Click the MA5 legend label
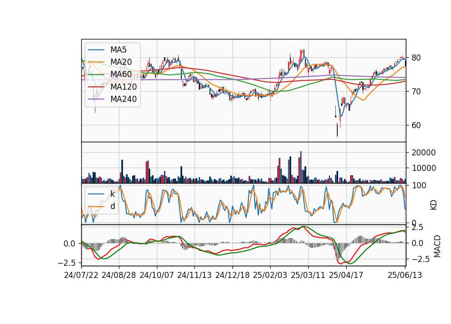The image size is (451, 324). (118, 50)
